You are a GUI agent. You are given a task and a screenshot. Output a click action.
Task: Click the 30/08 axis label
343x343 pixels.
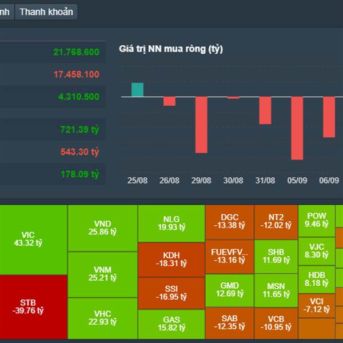click(233, 181)
